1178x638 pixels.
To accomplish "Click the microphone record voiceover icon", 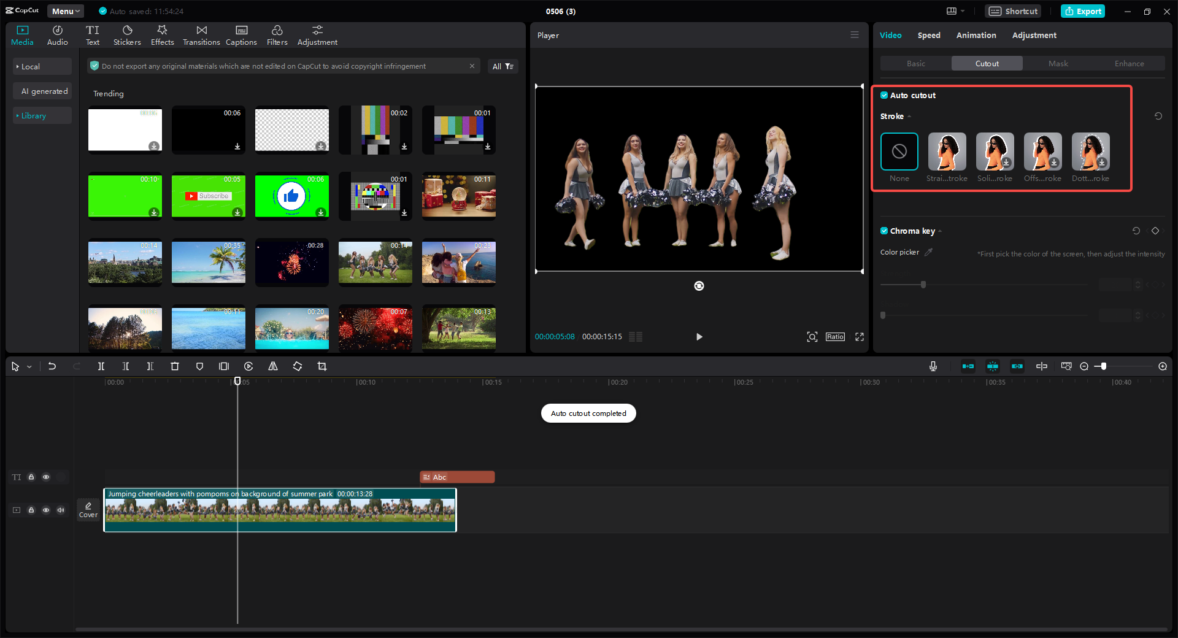I will [x=933, y=366].
